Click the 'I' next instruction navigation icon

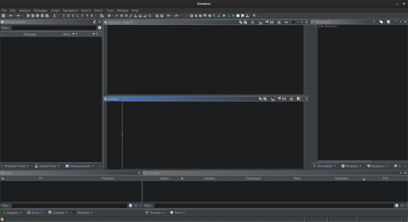click(x=64, y=16)
